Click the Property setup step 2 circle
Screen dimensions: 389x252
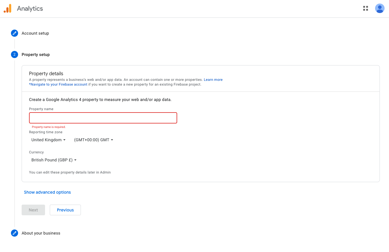point(15,54)
